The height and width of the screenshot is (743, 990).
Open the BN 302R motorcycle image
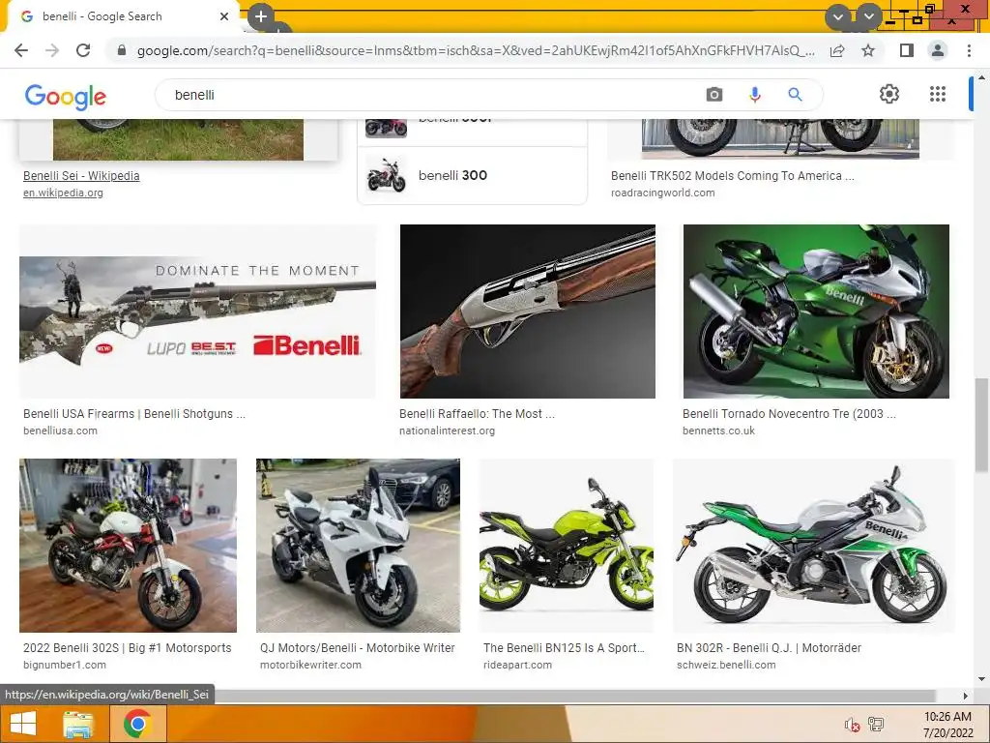click(x=814, y=546)
